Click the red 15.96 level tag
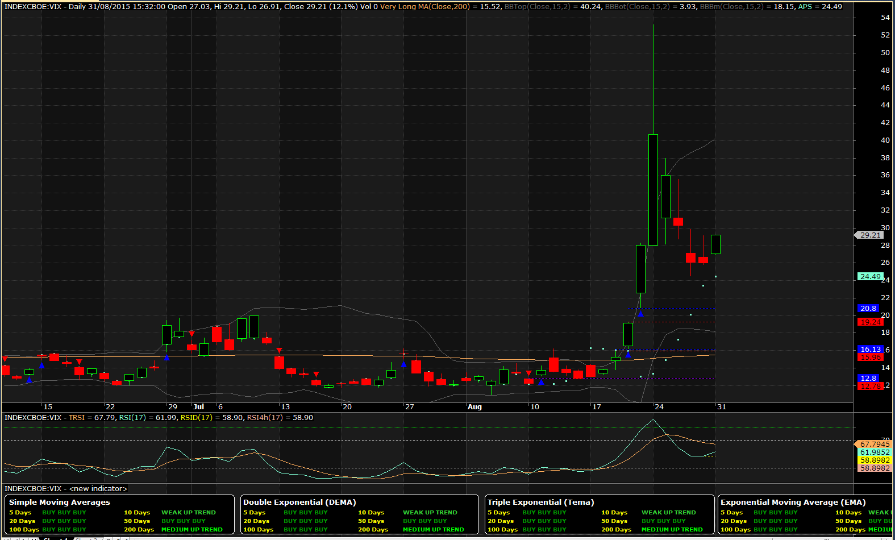Viewport: 895px width, 540px height. pos(870,357)
